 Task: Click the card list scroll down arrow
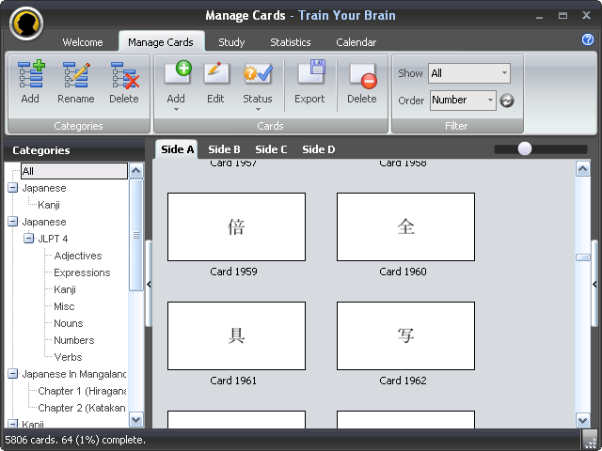click(583, 420)
